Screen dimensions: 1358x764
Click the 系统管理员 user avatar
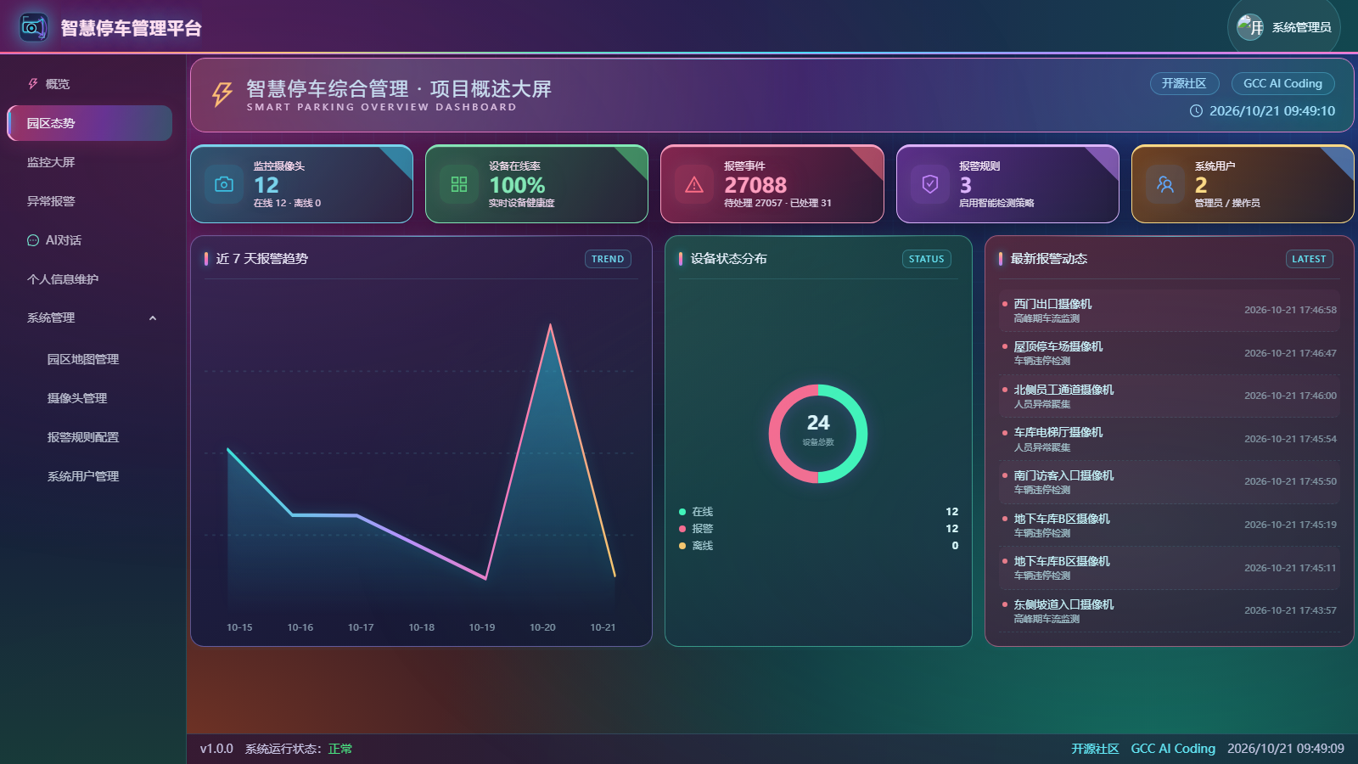click(x=1250, y=27)
